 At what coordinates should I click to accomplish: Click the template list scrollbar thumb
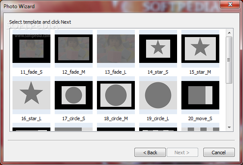(229, 60)
